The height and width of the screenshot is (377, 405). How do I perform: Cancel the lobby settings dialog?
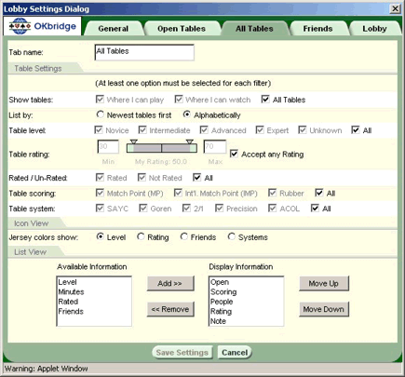(x=235, y=353)
